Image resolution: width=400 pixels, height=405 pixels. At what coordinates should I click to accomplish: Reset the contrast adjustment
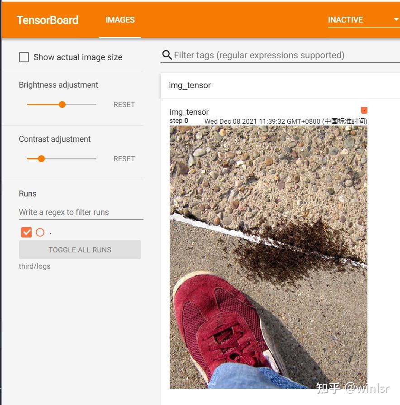124,158
